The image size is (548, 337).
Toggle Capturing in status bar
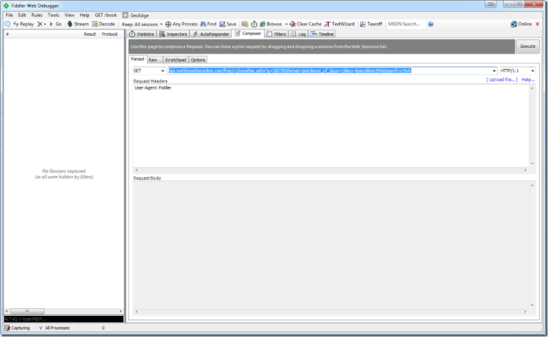pos(17,328)
